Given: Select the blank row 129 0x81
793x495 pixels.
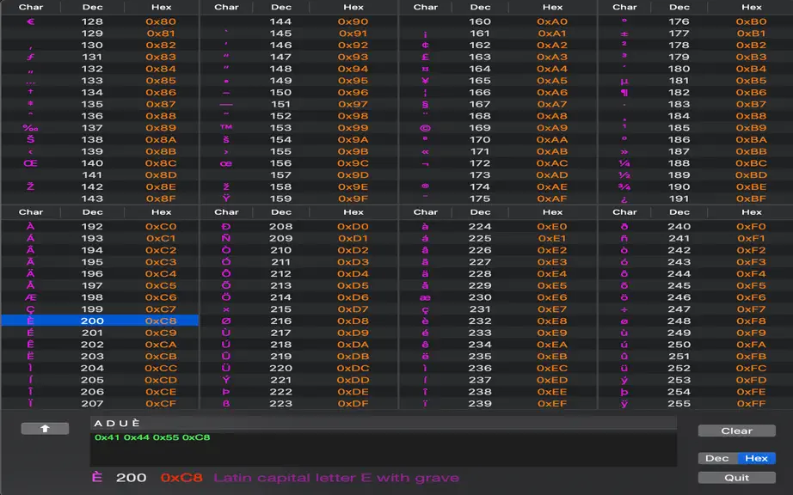Looking at the screenshot, I should tap(100, 34).
